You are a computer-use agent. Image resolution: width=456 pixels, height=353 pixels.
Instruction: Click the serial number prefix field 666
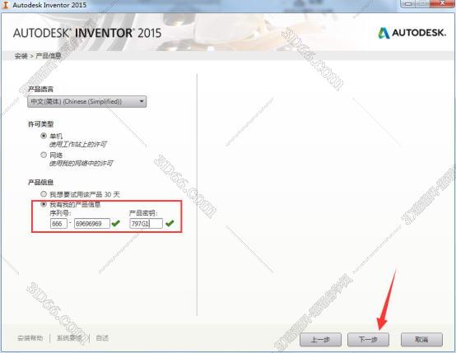(x=58, y=224)
